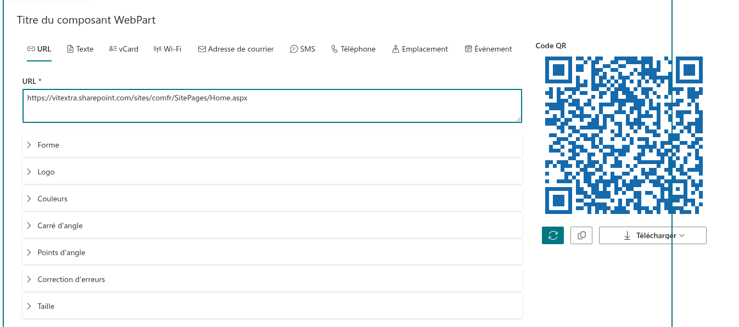Screen dimensions: 739x327
Task: Click the refresh QR code button
Action: coord(553,235)
